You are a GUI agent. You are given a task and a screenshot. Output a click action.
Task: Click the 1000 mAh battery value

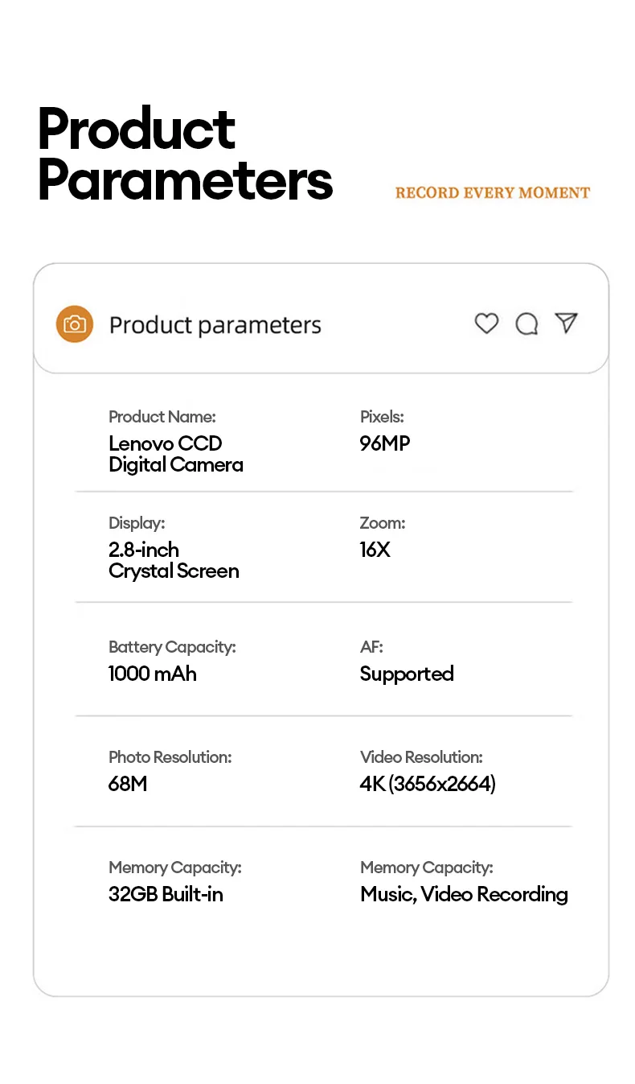pos(152,674)
